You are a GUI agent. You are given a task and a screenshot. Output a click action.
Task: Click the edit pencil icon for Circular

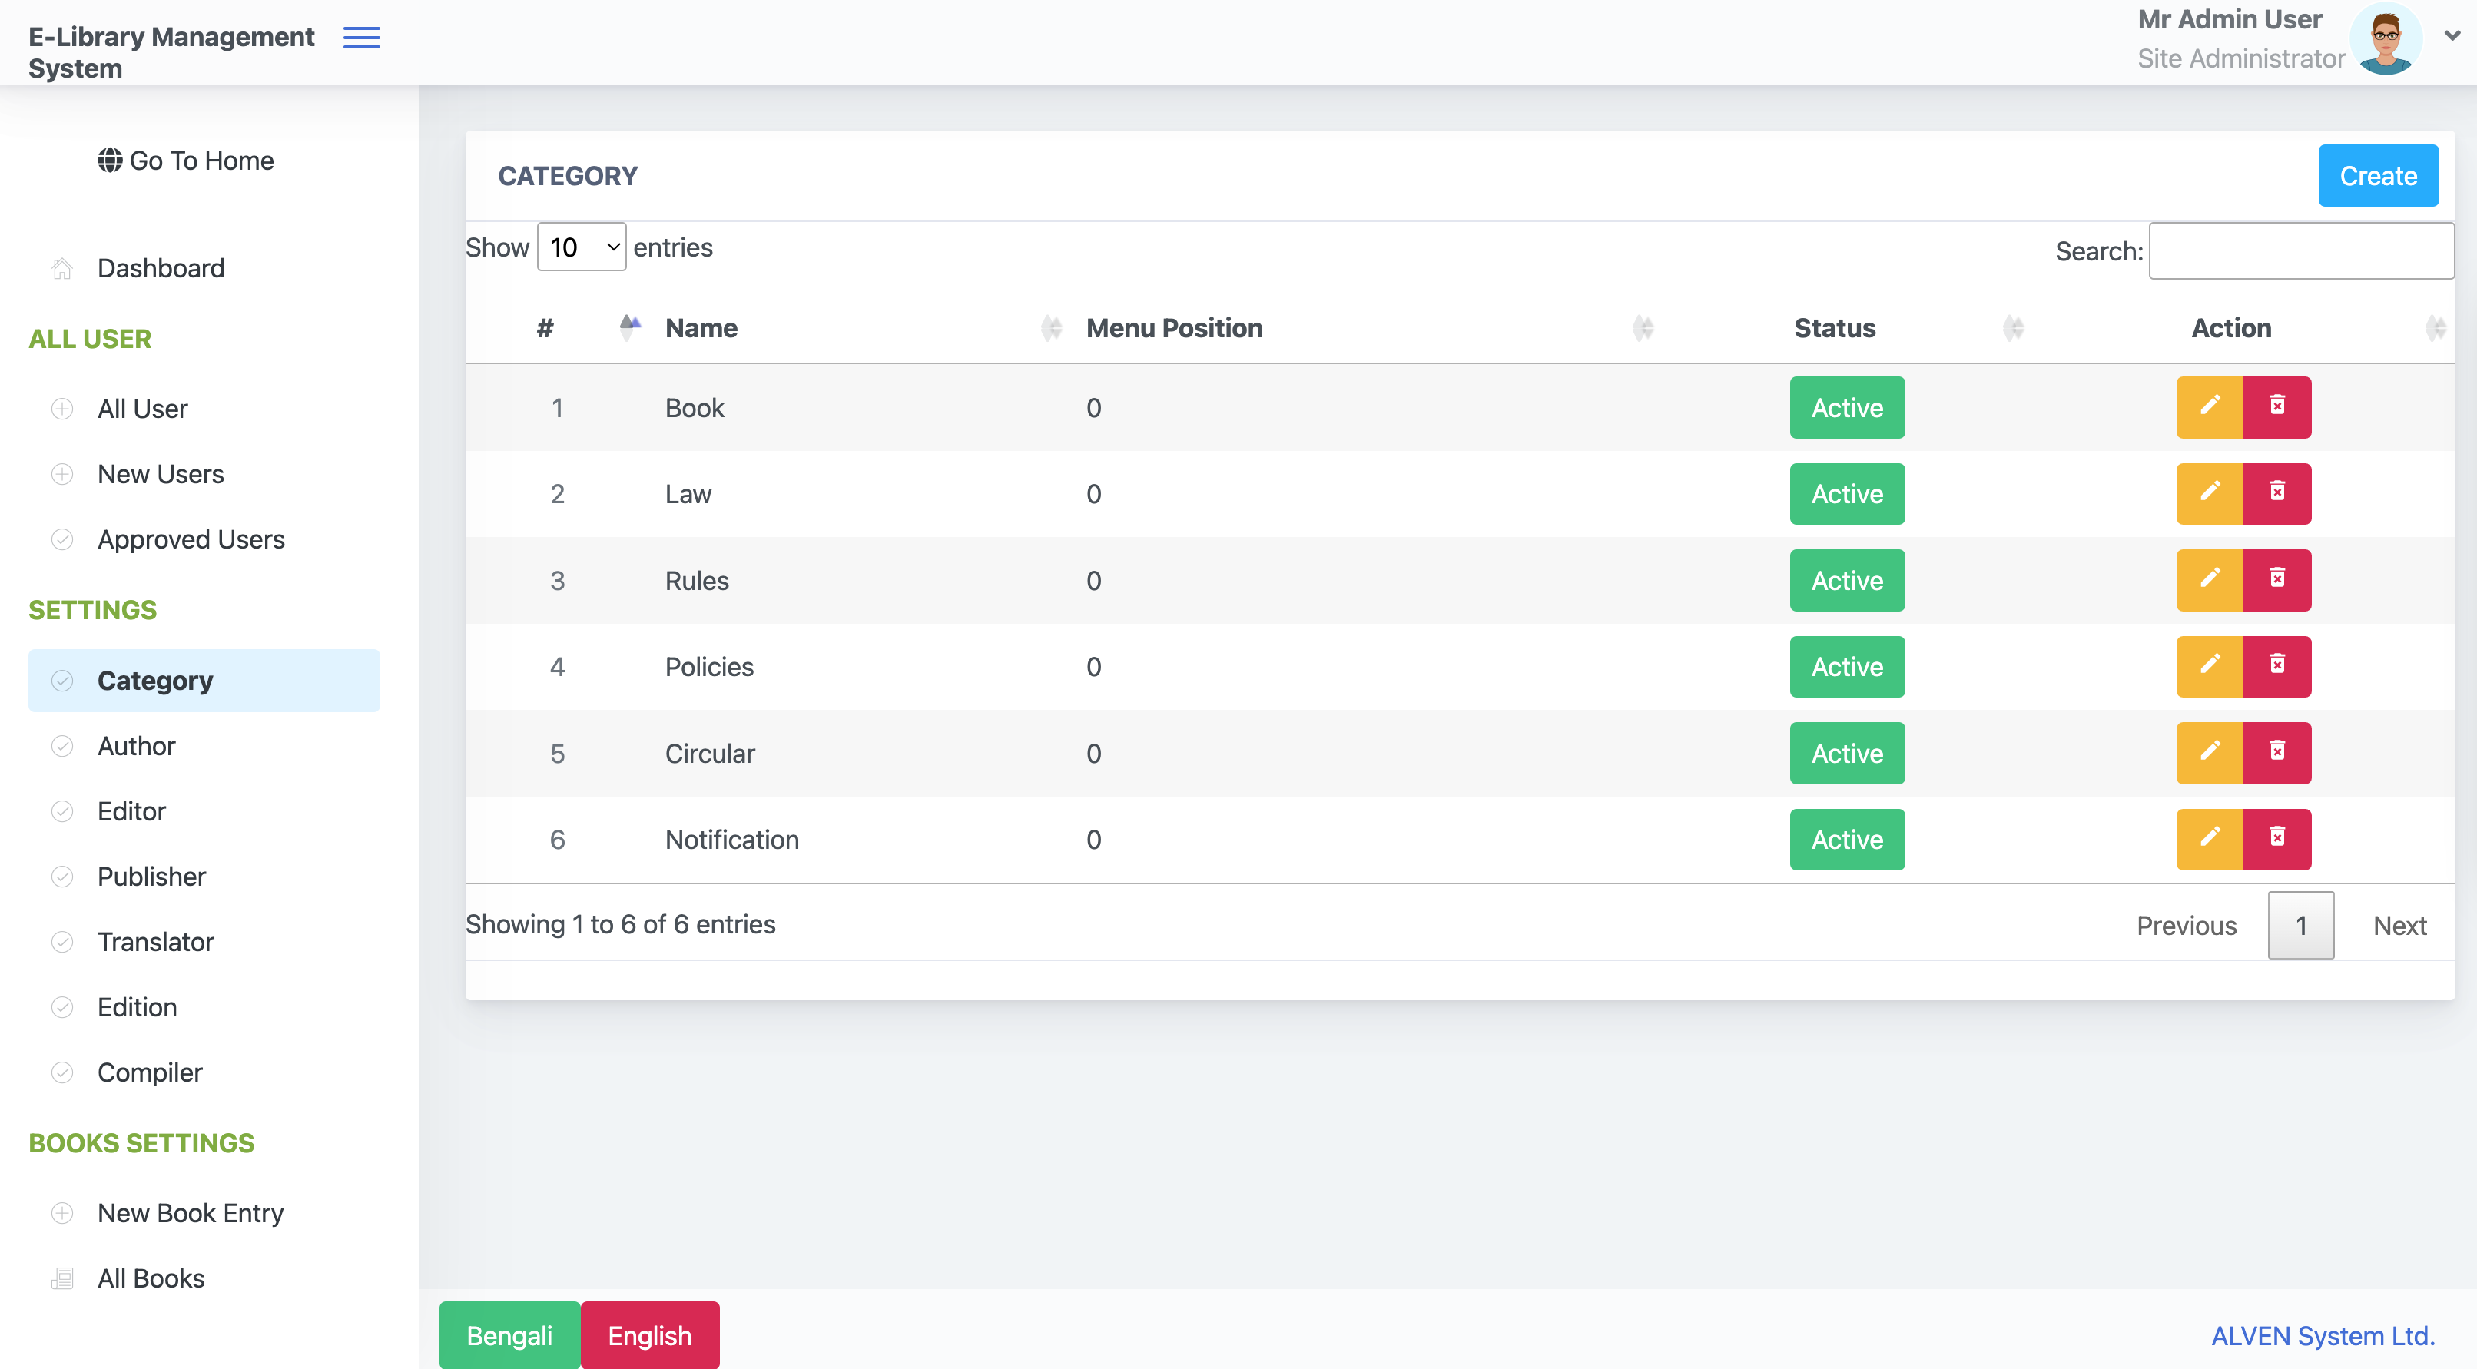click(x=2210, y=753)
